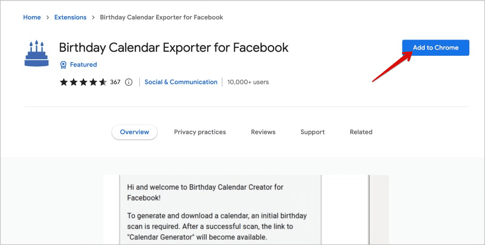Click the third star in the rating
This screenshot has width=485, height=245.
pyautogui.click(x=84, y=82)
